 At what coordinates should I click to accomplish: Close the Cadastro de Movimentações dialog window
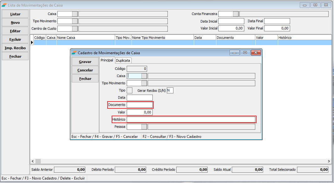coord(256,53)
